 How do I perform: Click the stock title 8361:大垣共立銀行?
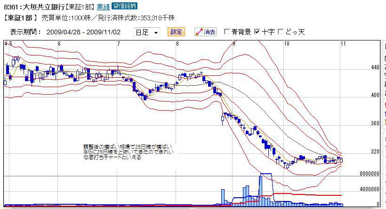tap(35, 7)
